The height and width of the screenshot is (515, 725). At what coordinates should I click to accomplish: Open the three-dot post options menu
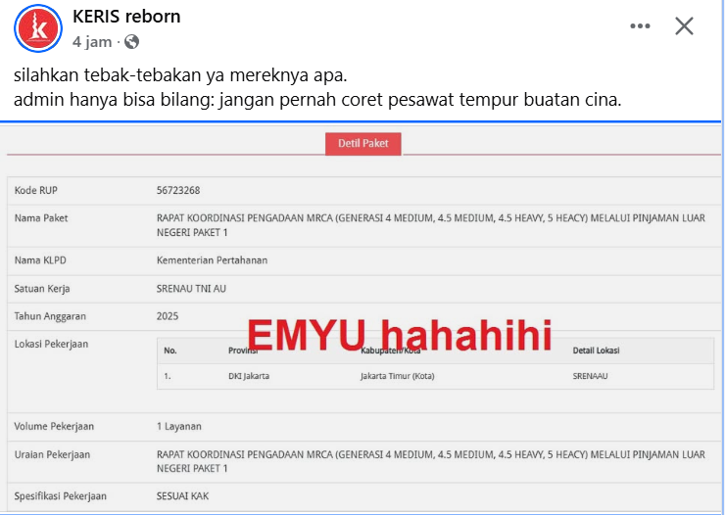pos(640,26)
